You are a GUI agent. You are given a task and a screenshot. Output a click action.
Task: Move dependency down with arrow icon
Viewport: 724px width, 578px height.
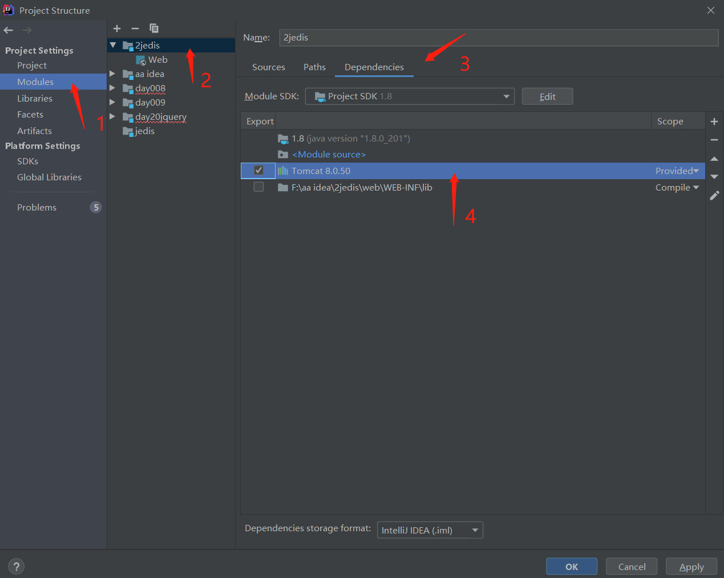714,177
